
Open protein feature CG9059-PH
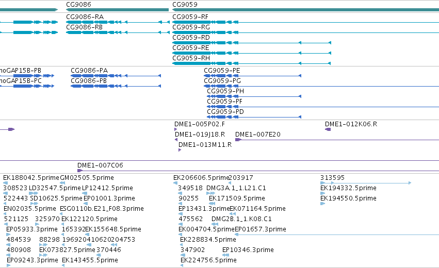225,91
